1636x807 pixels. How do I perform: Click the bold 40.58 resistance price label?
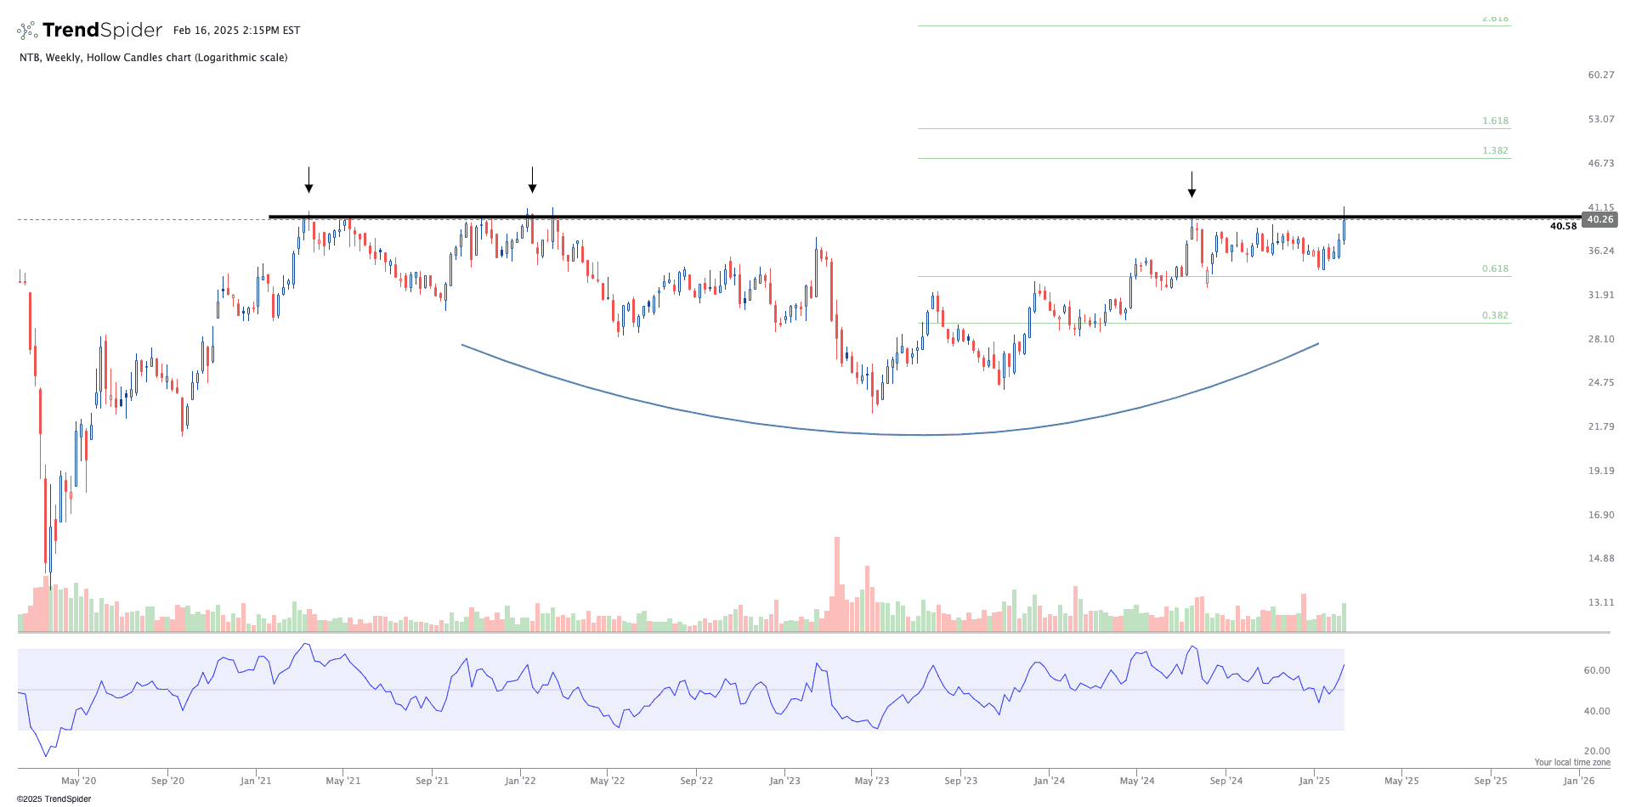tap(1563, 226)
